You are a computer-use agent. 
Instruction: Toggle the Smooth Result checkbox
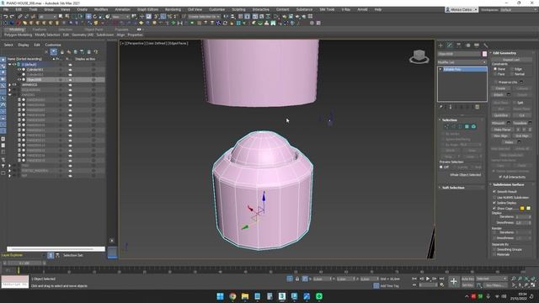pos(494,192)
